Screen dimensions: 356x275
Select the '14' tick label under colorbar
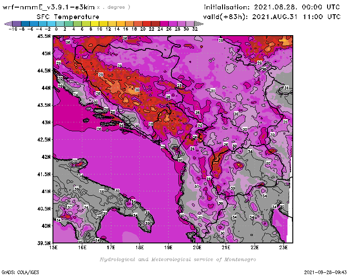(117, 29)
